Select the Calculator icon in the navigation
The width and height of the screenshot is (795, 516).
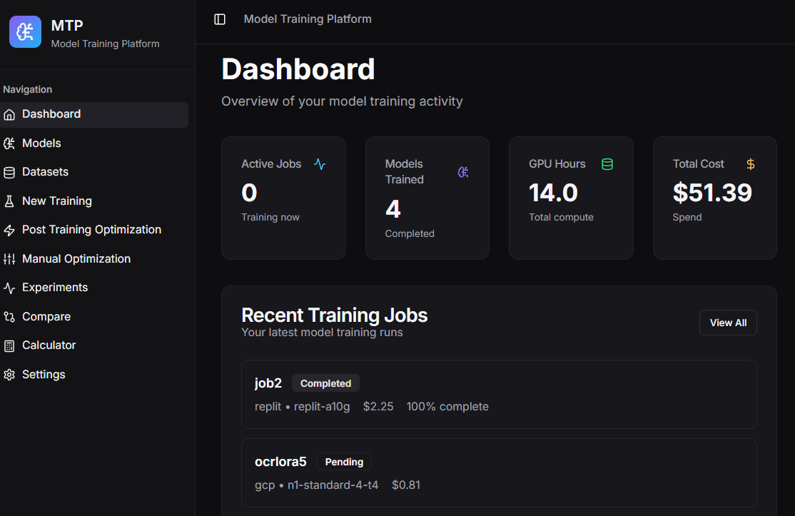tap(10, 345)
